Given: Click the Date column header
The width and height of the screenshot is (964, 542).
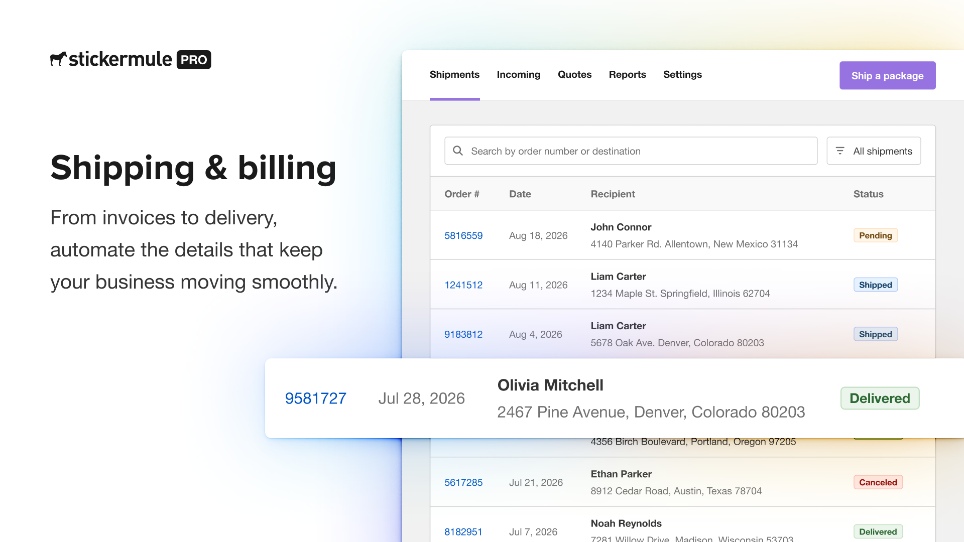Looking at the screenshot, I should pos(520,194).
